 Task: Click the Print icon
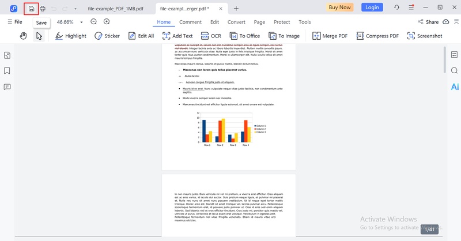tap(43, 9)
